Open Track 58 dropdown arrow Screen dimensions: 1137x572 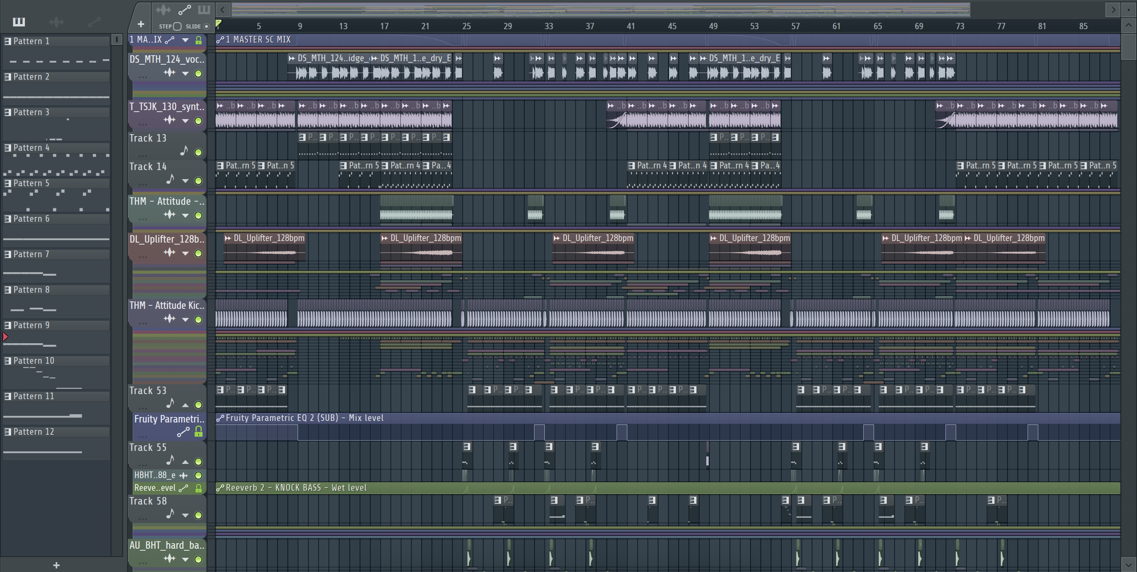(186, 515)
